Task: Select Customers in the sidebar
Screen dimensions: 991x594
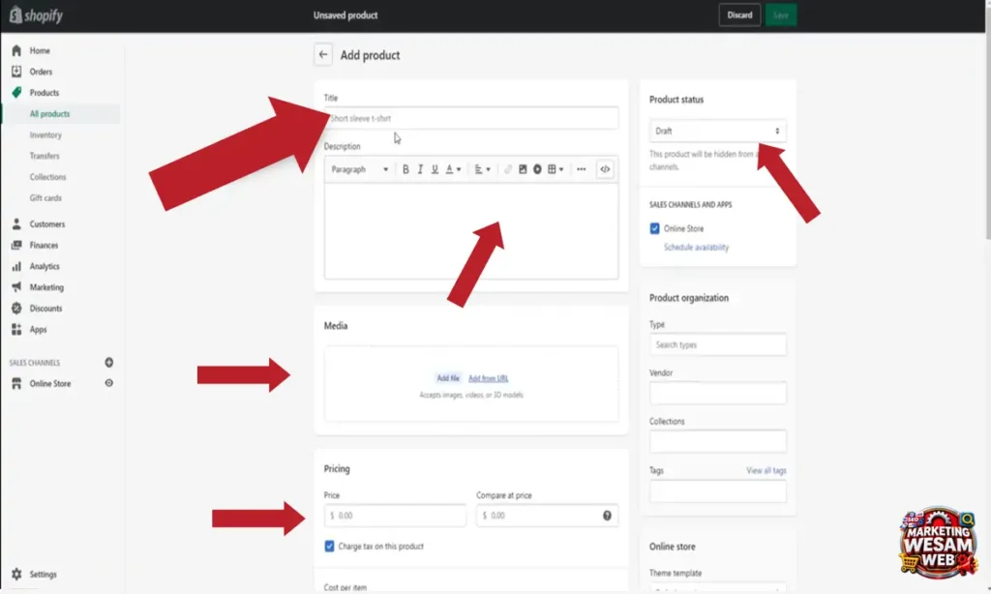Action: click(x=46, y=223)
